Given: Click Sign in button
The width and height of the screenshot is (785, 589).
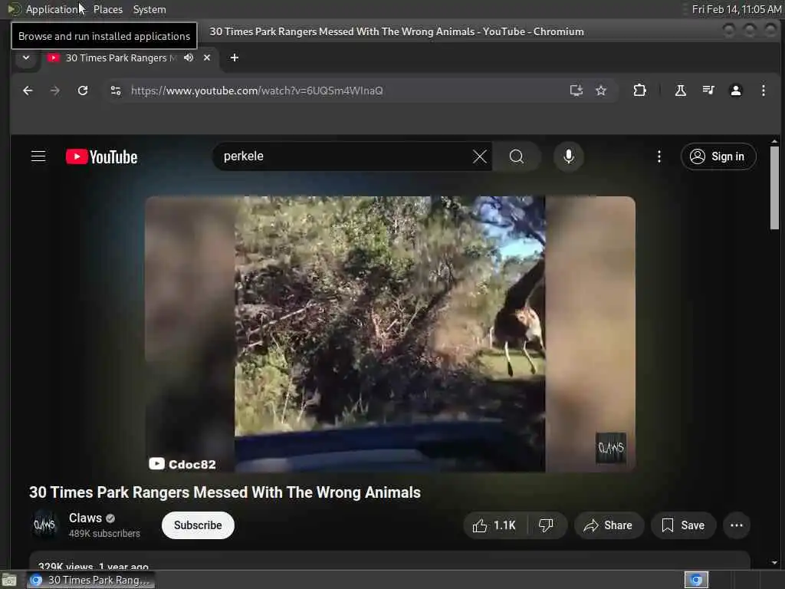Looking at the screenshot, I should pos(718,156).
